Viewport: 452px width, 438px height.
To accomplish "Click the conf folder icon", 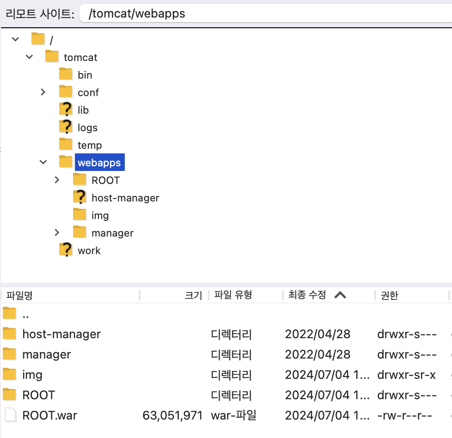I will pyautogui.click(x=66, y=91).
